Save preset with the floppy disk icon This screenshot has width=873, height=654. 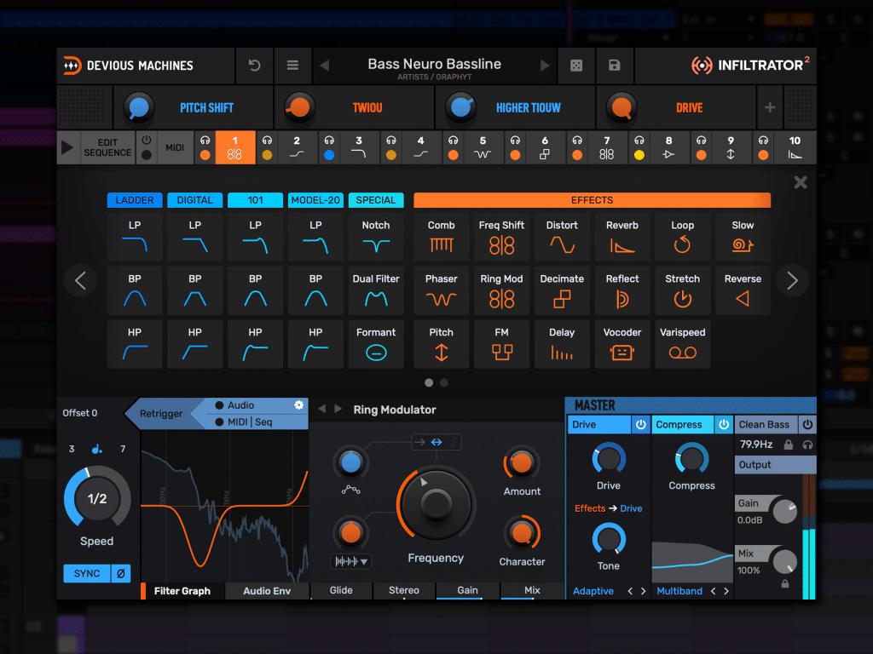coord(614,66)
